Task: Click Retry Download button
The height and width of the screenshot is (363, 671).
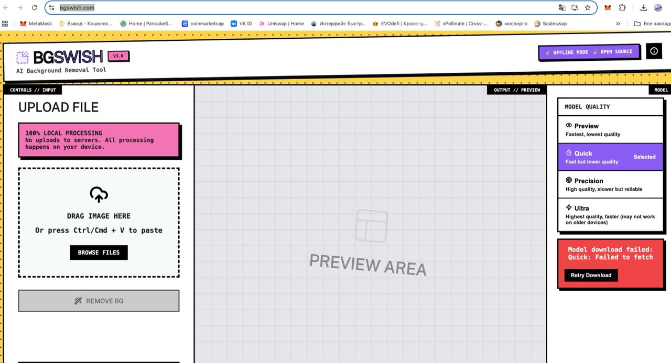Action: [591, 275]
